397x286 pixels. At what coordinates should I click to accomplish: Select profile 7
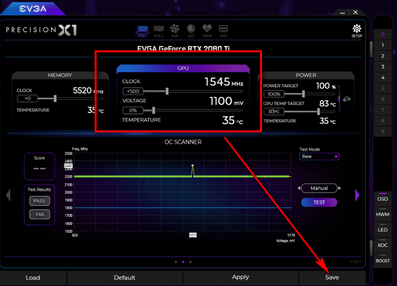point(383,110)
